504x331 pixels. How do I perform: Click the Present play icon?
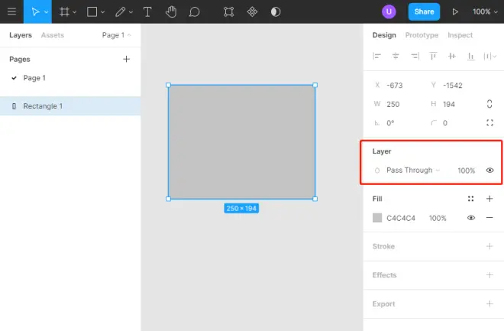[x=455, y=12]
